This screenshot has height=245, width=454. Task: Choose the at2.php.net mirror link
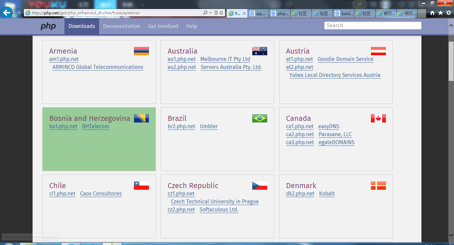(300, 67)
